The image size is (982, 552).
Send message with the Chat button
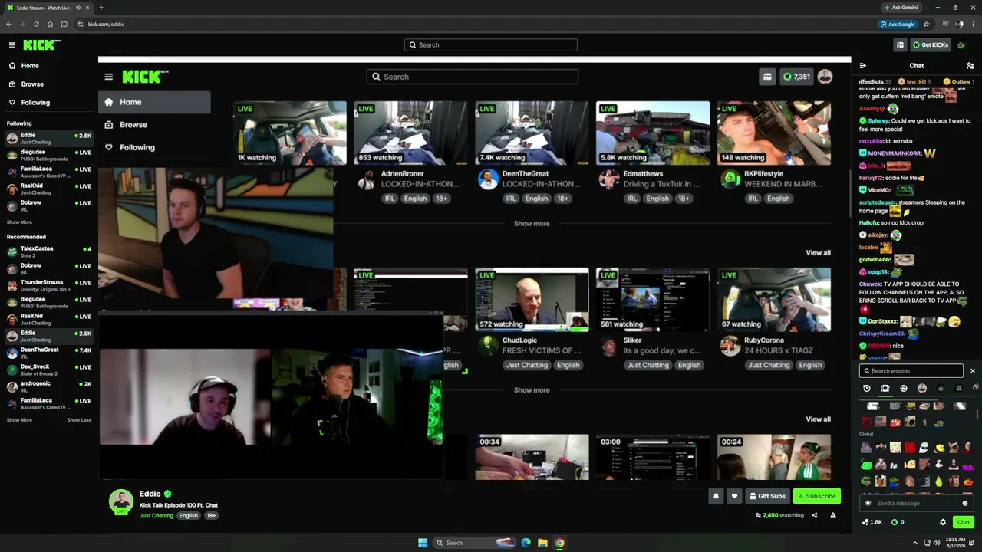point(964,522)
